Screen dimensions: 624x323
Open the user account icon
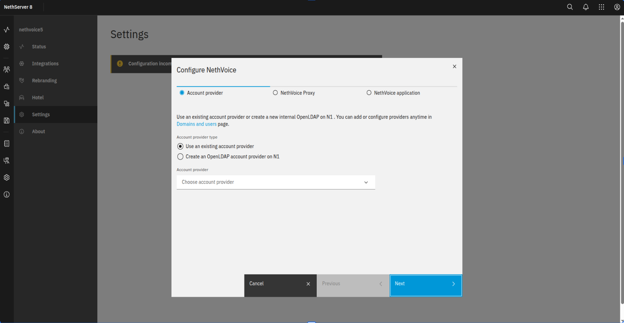click(x=617, y=7)
